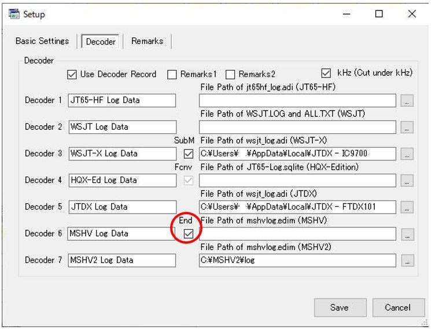Click browse button for WSJT file path
The width and height of the screenshot is (431, 330).
pos(407,127)
